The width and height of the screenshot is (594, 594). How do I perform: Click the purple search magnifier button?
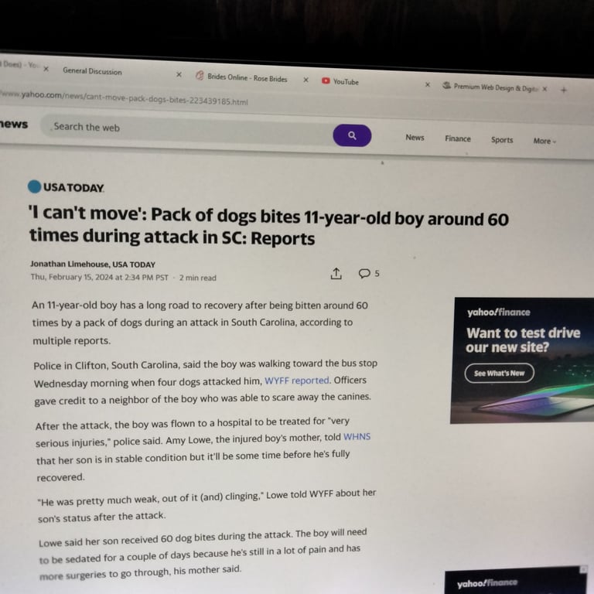pos(352,135)
